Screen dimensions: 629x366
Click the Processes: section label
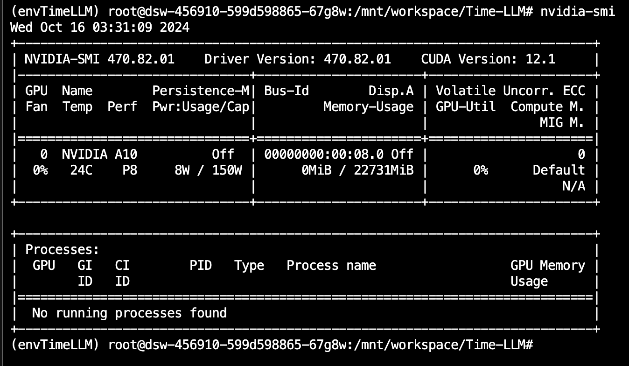(63, 250)
